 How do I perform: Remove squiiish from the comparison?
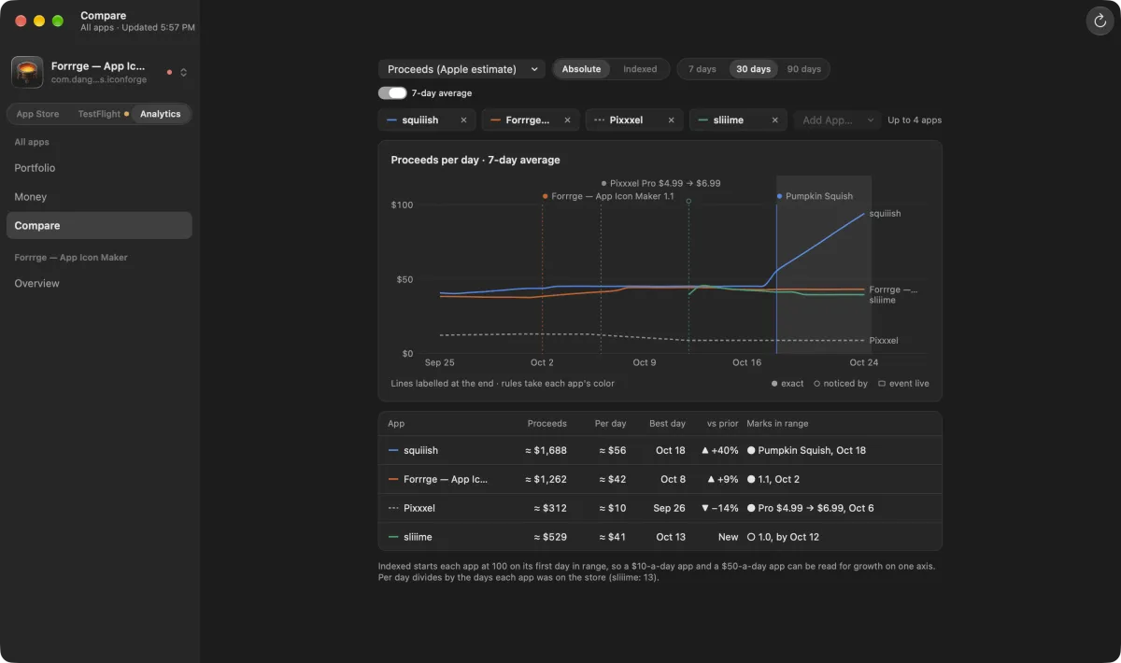point(463,120)
